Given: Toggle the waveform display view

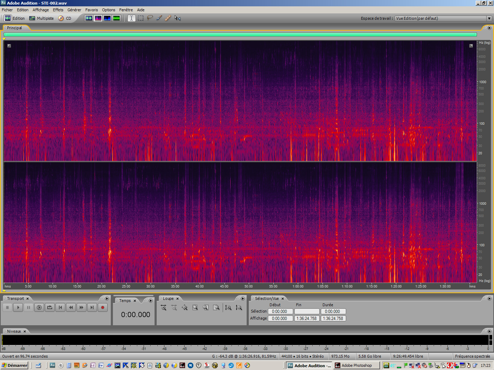Looking at the screenshot, I should (89, 18).
